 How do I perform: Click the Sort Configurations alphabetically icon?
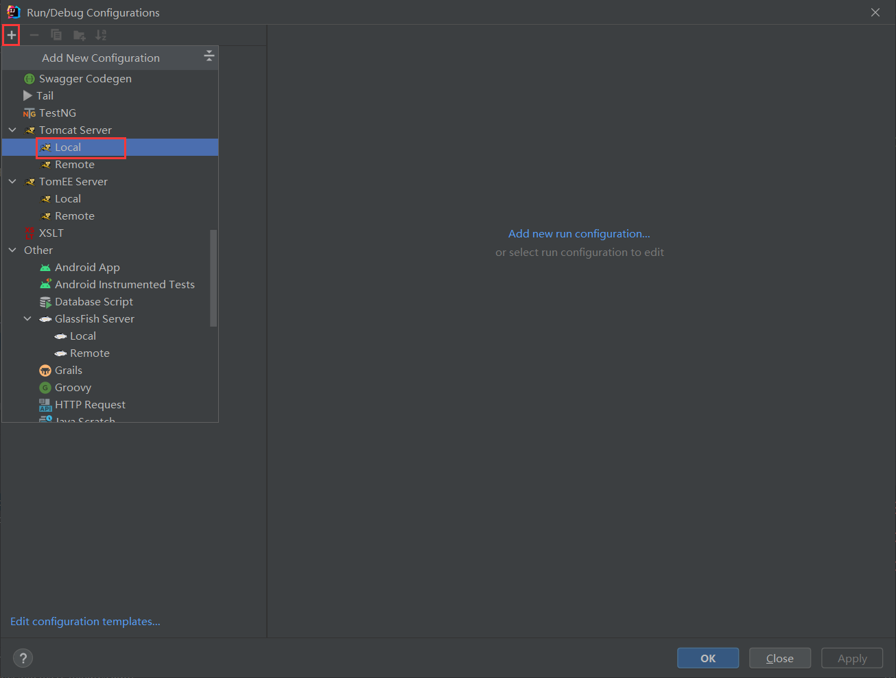pos(101,35)
